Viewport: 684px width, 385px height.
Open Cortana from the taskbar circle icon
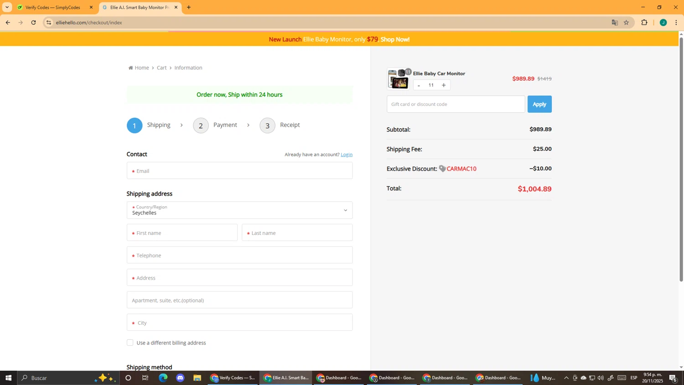[128, 378]
